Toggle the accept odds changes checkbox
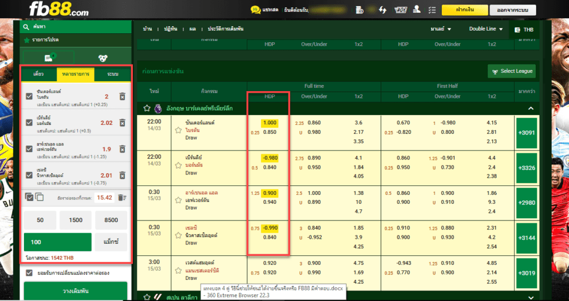Screen dimensions: 569x301 [29, 273]
